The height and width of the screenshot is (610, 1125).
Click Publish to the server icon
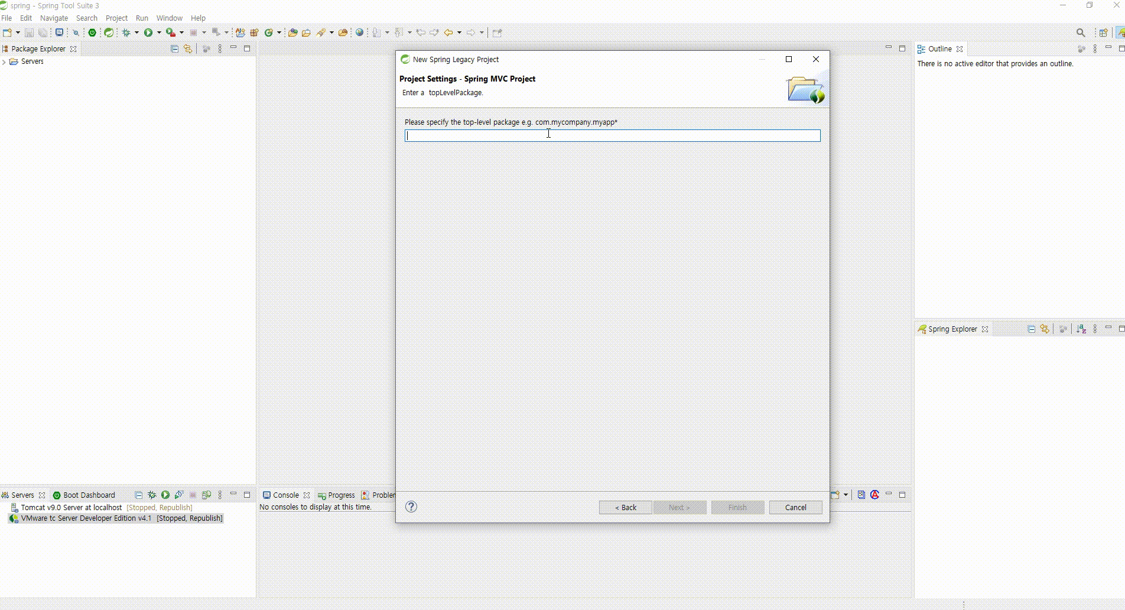click(206, 495)
